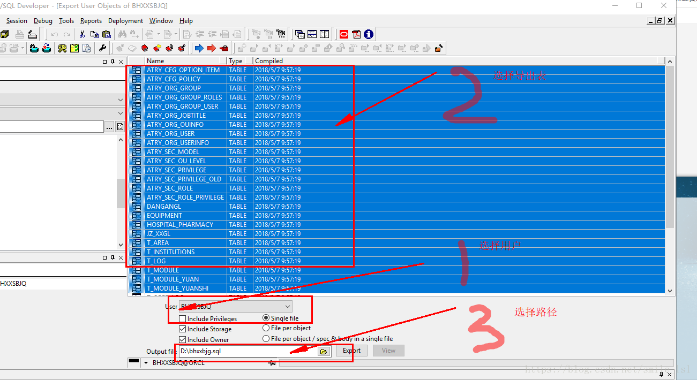This screenshot has height=380, width=697.
Task: Select the EQUIPMENT table row
Action: coord(396,216)
